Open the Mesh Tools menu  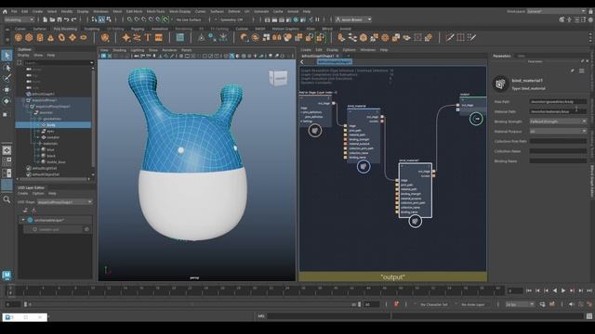[x=155, y=11]
